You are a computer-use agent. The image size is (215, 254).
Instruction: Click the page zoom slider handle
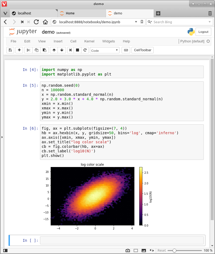click(x=174, y=251)
